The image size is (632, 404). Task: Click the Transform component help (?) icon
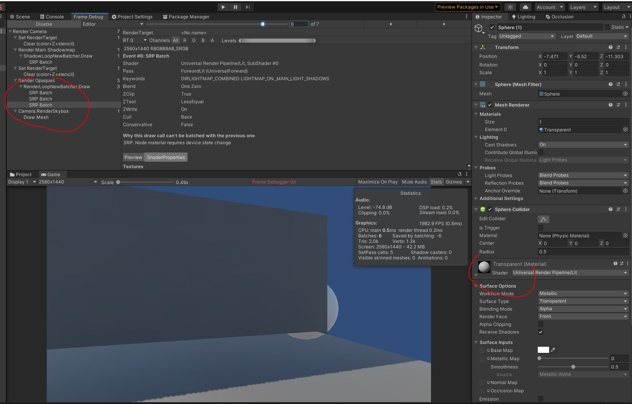click(x=611, y=47)
